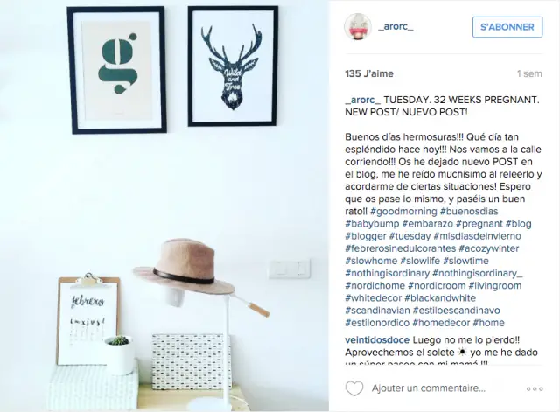Click the S'ABONNER follow button
This screenshot has height=412, width=560.
(507, 27)
